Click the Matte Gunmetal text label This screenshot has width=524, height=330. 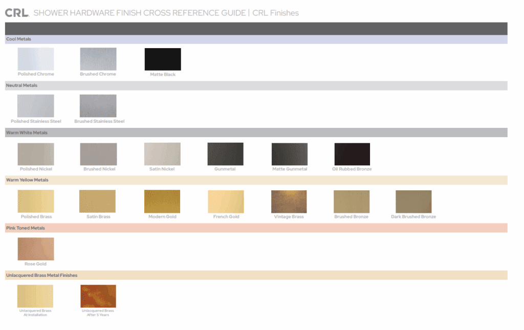coord(289,169)
